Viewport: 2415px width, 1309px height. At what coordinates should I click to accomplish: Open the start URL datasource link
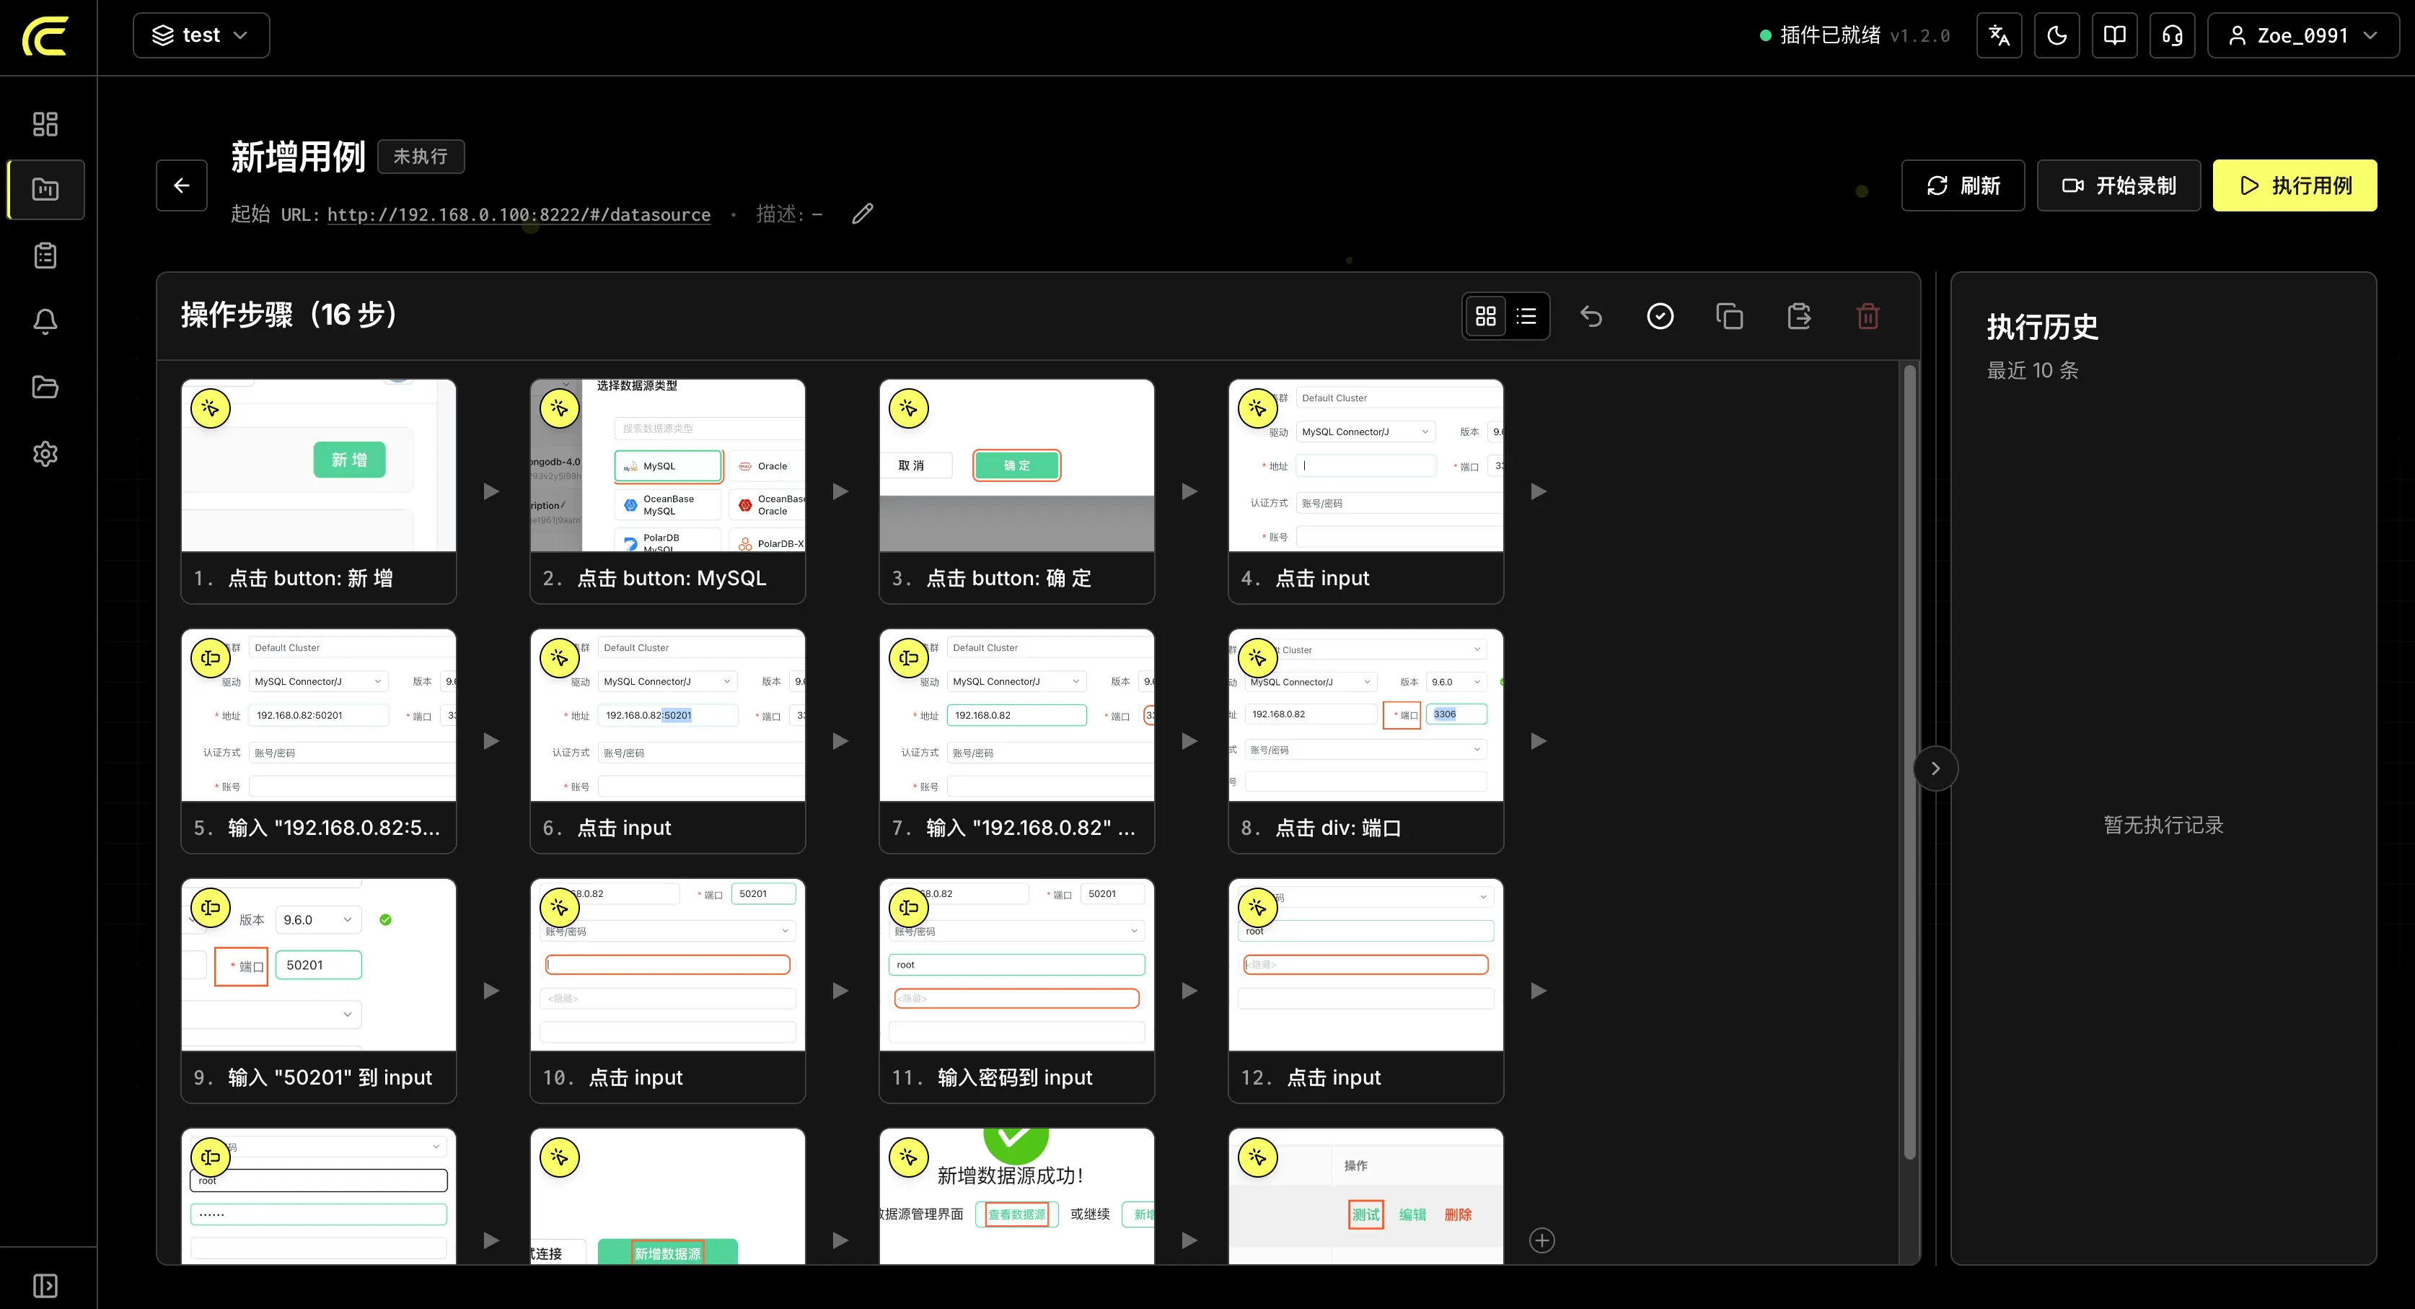[x=519, y=215]
